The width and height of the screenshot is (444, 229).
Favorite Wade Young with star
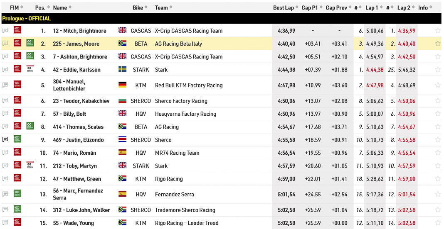pos(438,223)
